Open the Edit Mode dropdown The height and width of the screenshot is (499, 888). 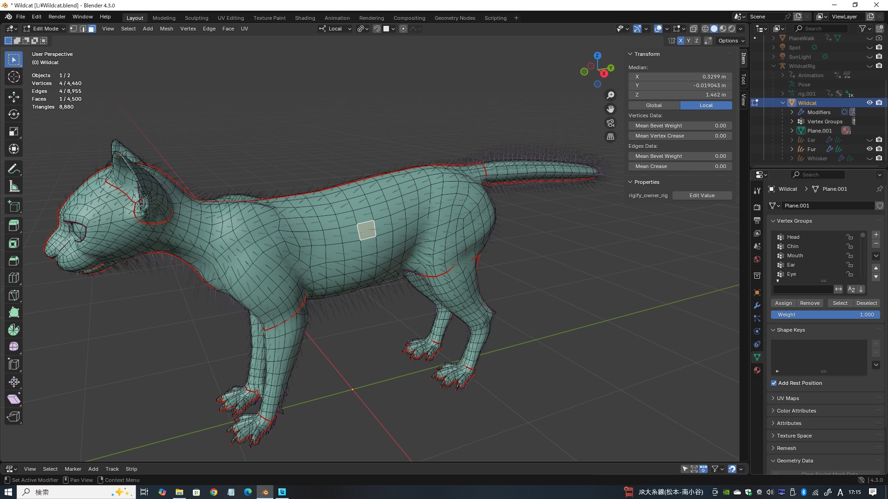pyautogui.click(x=44, y=29)
